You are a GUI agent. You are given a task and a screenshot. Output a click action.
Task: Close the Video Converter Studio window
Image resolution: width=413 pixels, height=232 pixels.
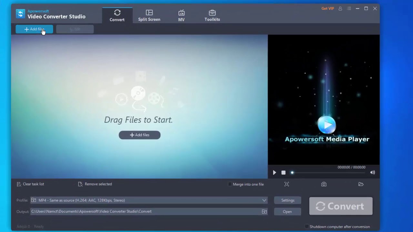point(375,9)
